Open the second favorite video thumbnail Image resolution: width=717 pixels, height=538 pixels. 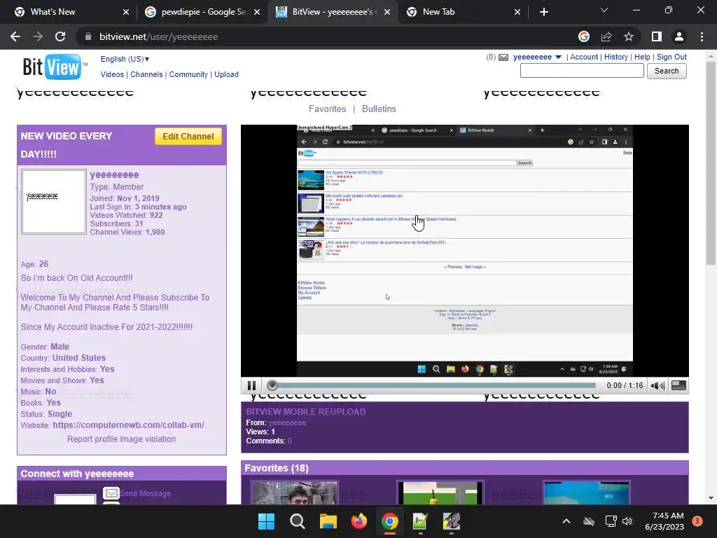pos(440,492)
